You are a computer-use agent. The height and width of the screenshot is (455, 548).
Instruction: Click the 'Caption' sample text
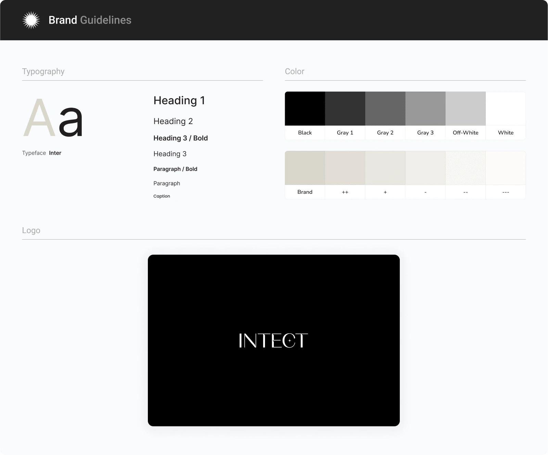click(x=162, y=196)
